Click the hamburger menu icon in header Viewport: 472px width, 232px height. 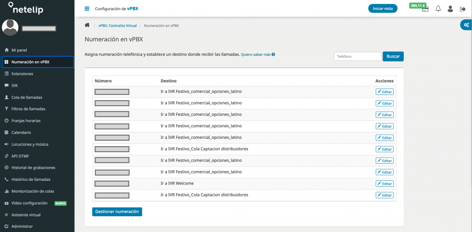(x=87, y=9)
